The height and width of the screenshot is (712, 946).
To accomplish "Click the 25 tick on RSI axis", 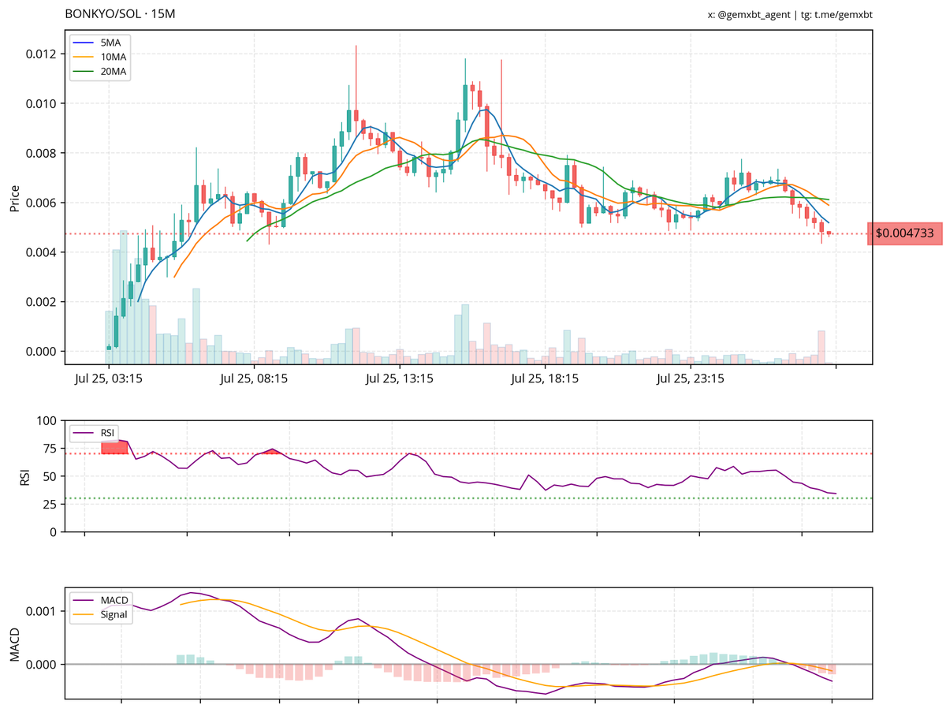I will click(50, 504).
